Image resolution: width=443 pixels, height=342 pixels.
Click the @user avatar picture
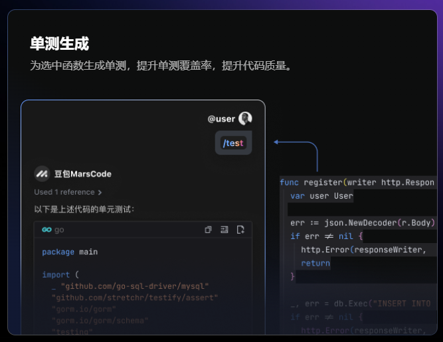[245, 118]
